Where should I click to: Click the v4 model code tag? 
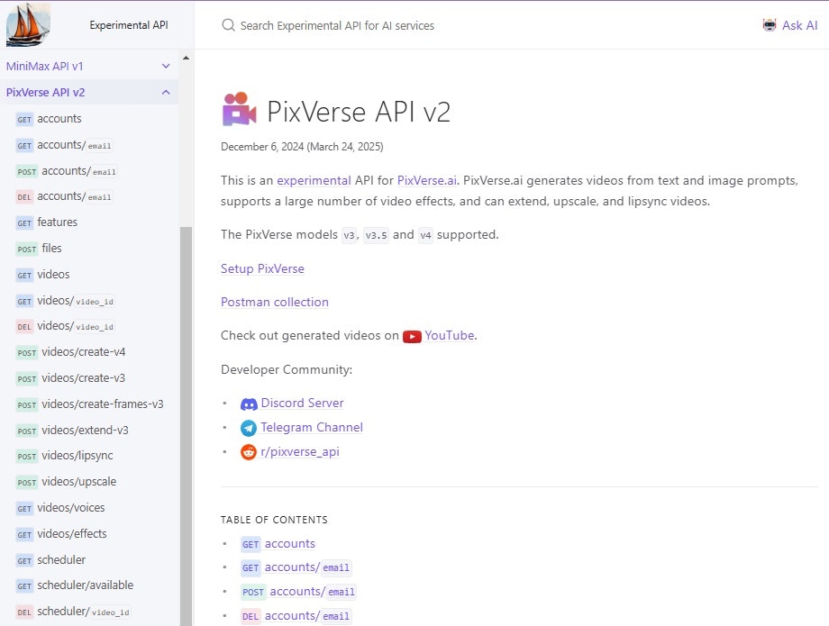(x=425, y=235)
